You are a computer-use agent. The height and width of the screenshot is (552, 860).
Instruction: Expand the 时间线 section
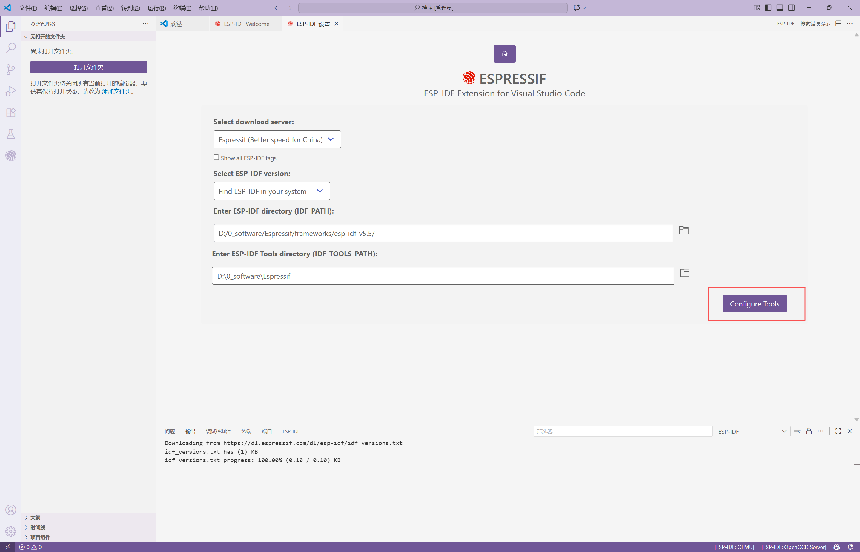[x=38, y=528]
